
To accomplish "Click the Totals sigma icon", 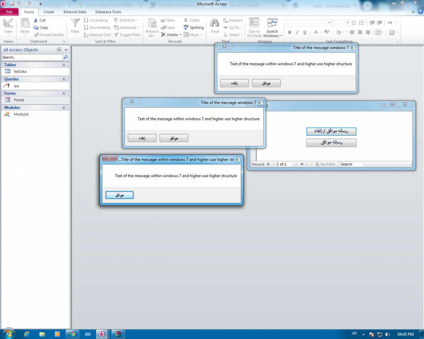I will pyautogui.click(x=186, y=20).
